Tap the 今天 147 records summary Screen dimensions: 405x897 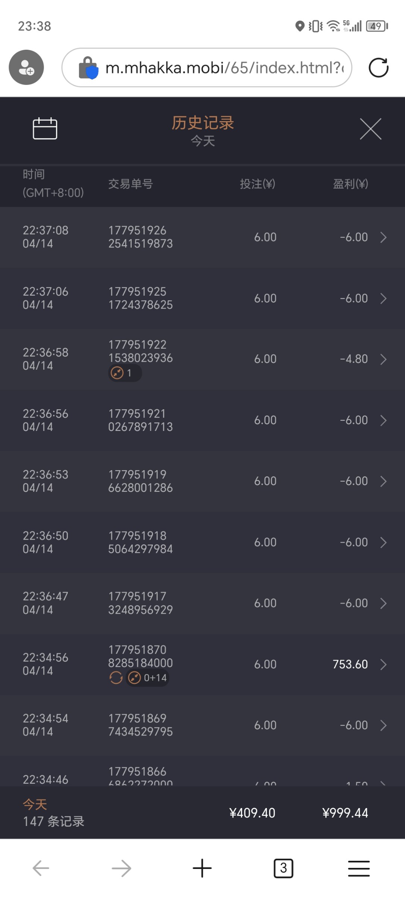pyautogui.click(x=54, y=813)
